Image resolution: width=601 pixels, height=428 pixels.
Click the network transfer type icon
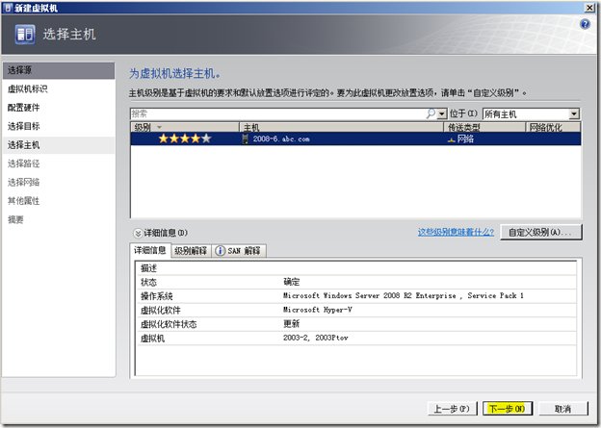point(451,139)
